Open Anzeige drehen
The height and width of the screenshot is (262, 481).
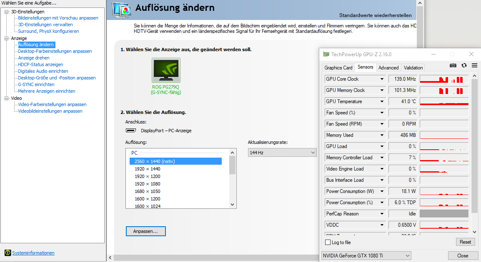34,58
